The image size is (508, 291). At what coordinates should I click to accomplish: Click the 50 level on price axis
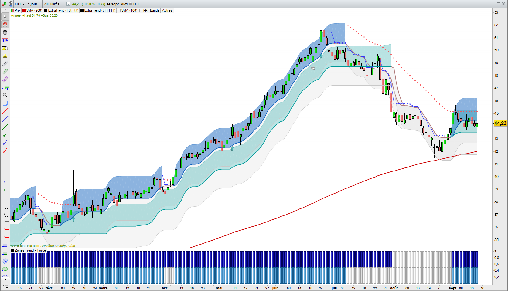pos(496,50)
